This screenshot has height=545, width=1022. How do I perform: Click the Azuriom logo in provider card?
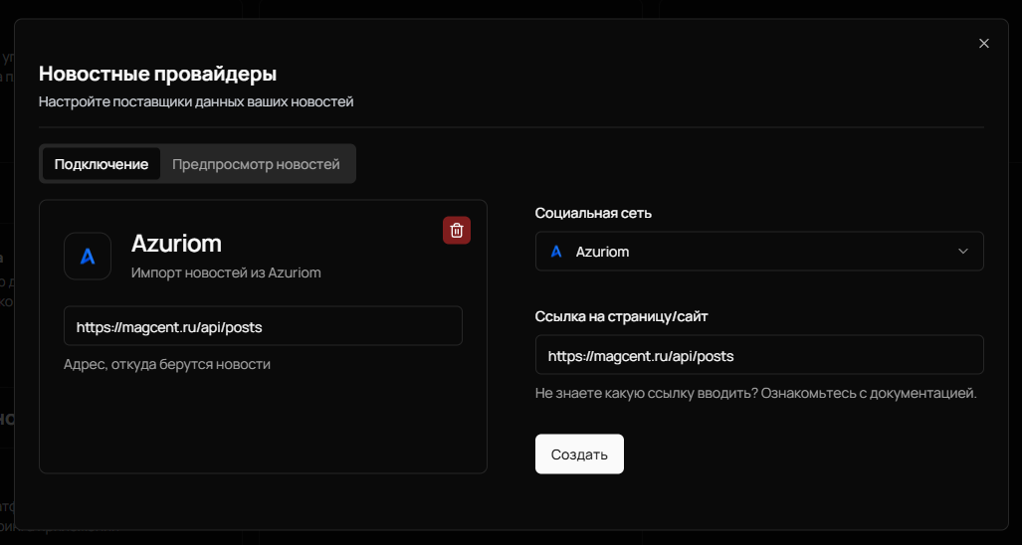pos(88,256)
